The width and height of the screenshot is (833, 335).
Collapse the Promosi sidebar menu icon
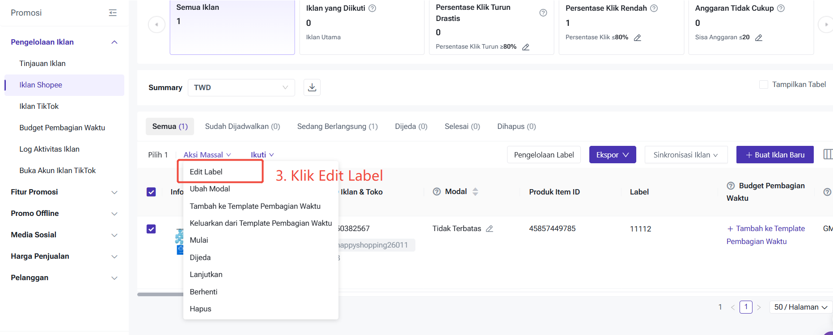point(113,13)
